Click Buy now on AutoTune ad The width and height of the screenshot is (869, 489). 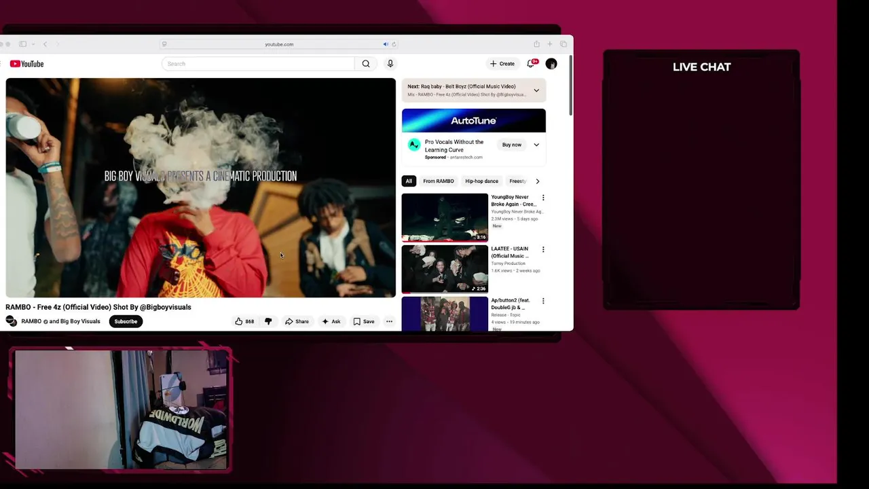point(512,145)
